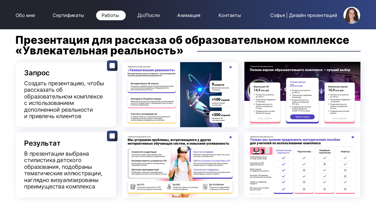The height and width of the screenshot is (211, 376).
Task: Click the «Запрос» card heading
Action: 37,73
